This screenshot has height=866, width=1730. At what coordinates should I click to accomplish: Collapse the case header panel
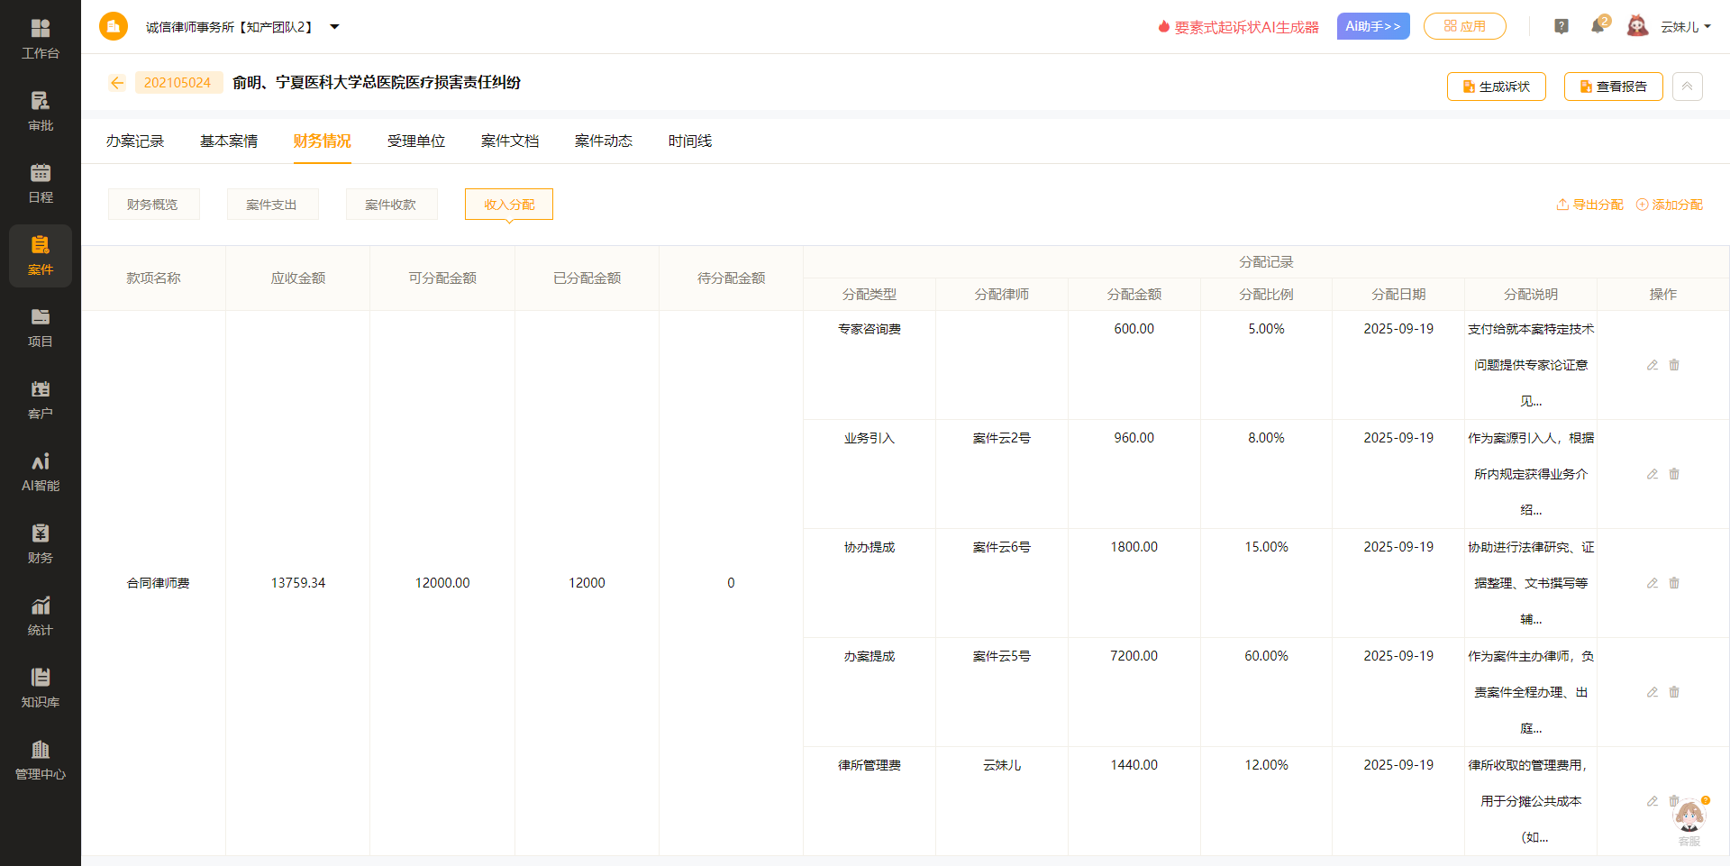click(1687, 87)
